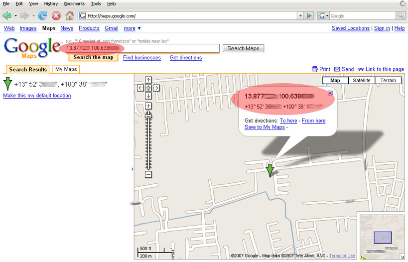Screen dimensions: 408x262
Task: Reload the page with the refresh icon
Action: click(x=43, y=16)
